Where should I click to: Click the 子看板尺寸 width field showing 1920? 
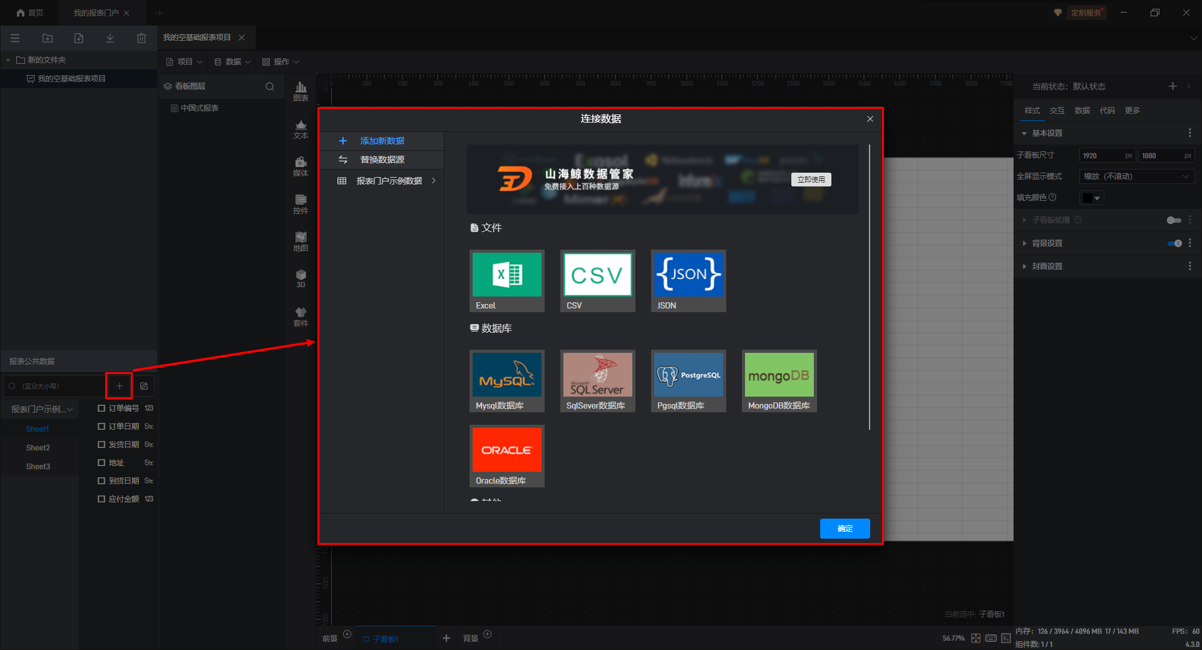click(1107, 156)
